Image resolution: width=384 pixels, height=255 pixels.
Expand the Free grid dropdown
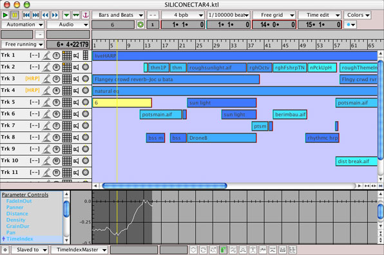[274, 15]
